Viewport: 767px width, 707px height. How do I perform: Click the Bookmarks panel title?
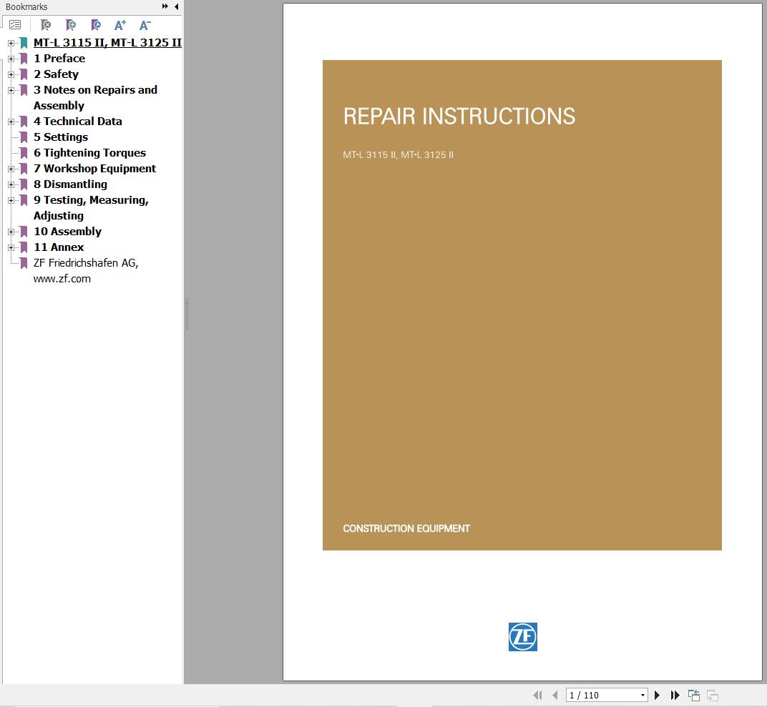pyautogui.click(x=26, y=7)
